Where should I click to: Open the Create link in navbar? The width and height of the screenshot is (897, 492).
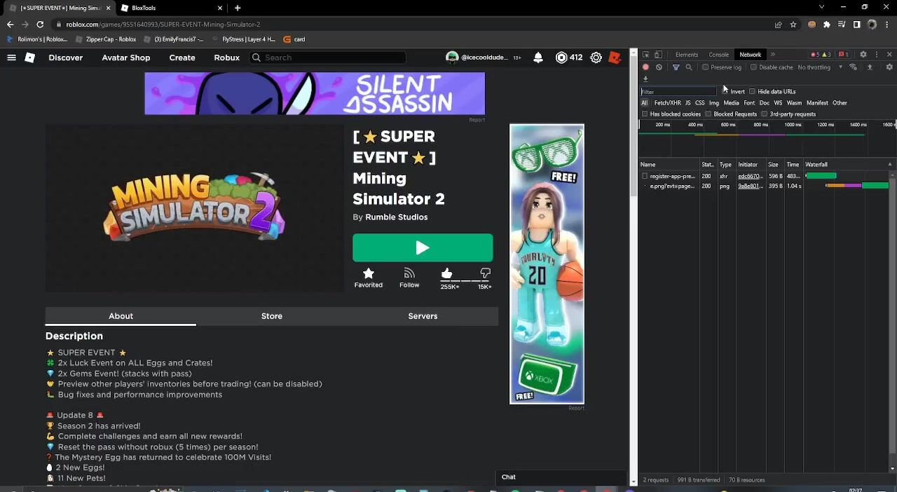(x=182, y=57)
